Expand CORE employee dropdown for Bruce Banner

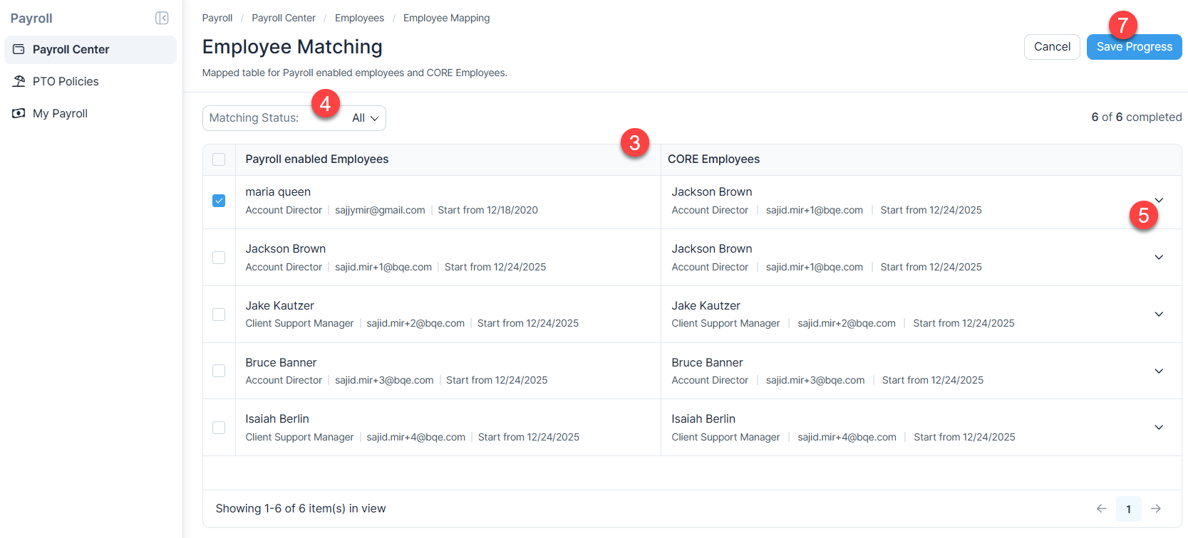tap(1159, 371)
